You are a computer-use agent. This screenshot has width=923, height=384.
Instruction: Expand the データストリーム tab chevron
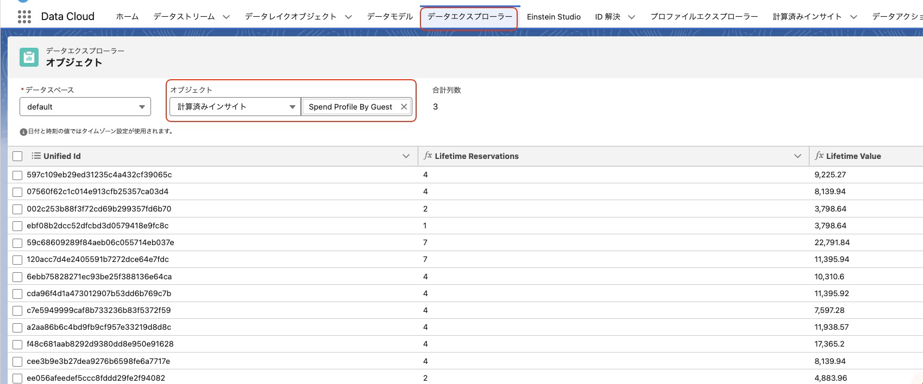(x=227, y=17)
